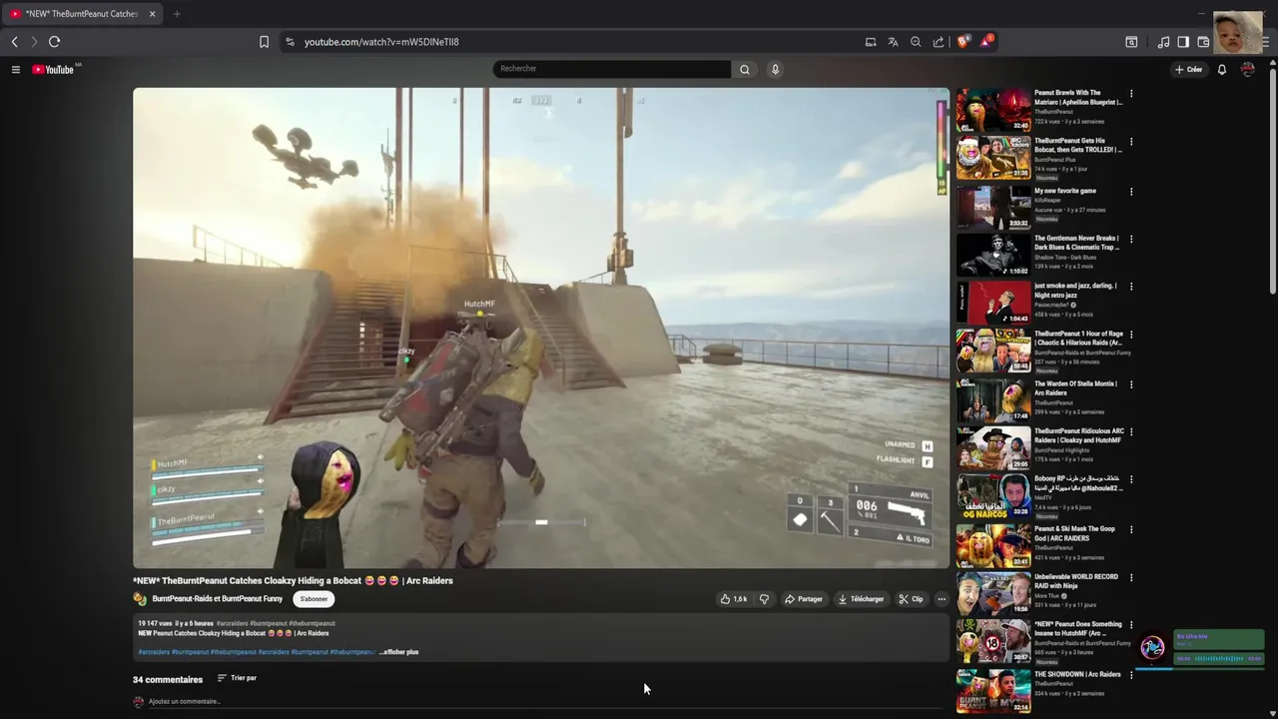
Task: Open the Brave wallet icon
Action: click(1203, 42)
